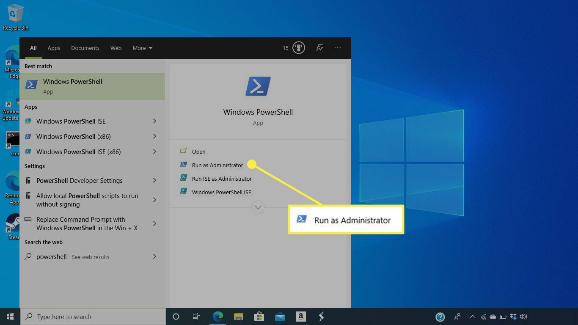Expand the powershell web results arrow
The image size is (578, 325).
[x=154, y=256]
